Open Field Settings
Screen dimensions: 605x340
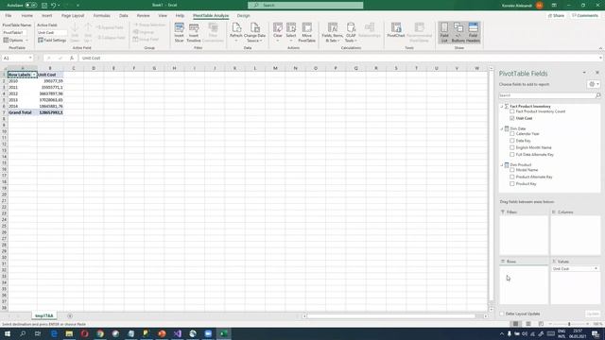pyautogui.click(x=52, y=40)
